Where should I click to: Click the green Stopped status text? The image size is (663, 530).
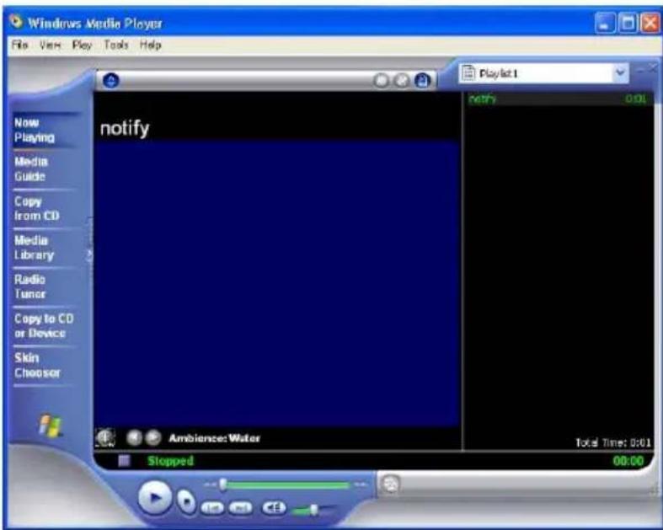click(x=170, y=461)
